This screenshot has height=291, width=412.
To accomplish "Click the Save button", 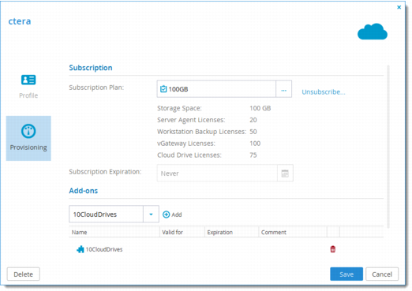I will 346,274.
